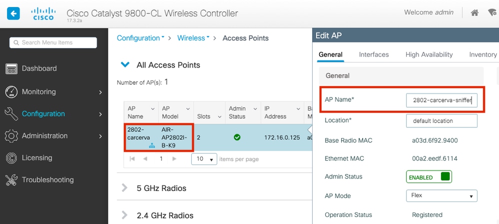
Task: Click the Administration gear icon
Action: point(11,135)
